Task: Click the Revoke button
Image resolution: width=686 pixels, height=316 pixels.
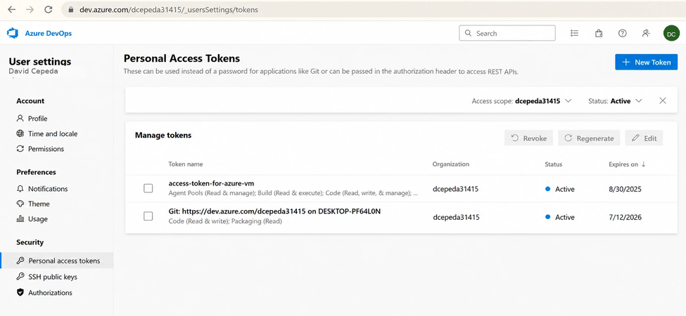Action: (x=528, y=138)
